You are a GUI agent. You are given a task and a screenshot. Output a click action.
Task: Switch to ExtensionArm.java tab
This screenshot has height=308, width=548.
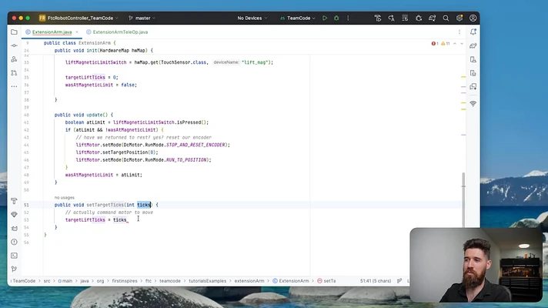click(52, 32)
